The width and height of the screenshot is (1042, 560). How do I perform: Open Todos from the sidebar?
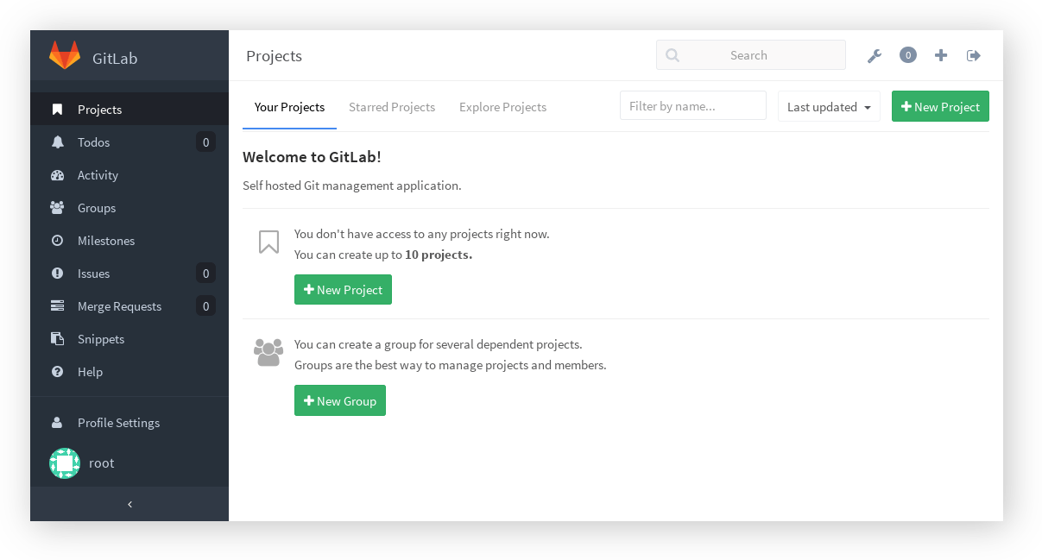pyautogui.click(x=93, y=142)
